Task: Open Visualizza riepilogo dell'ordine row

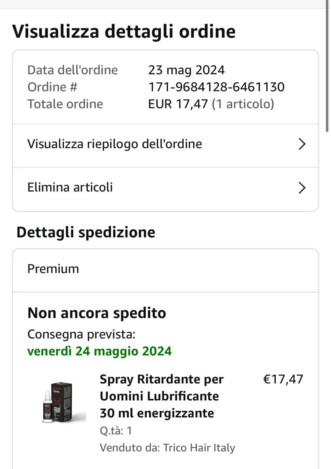Action: pos(115,144)
